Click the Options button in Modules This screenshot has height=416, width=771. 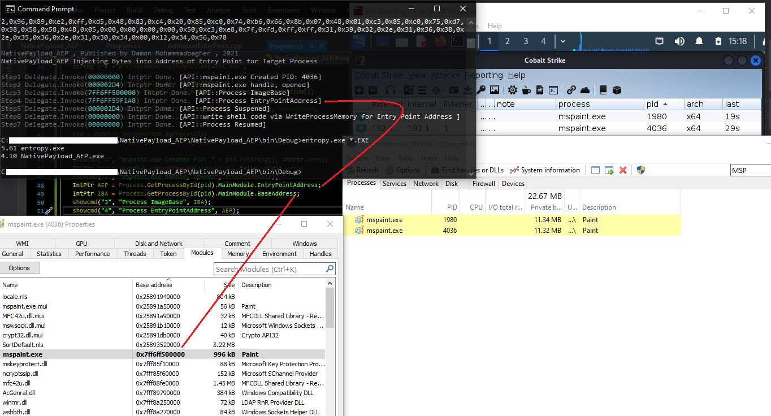19,268
